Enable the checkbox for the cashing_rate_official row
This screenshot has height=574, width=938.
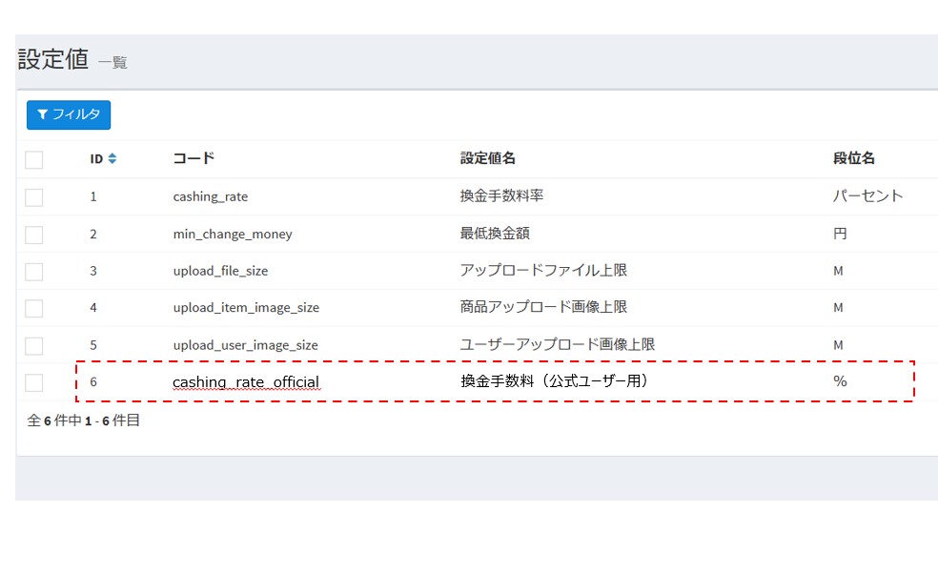pyautogui.click(x=34, y=383)
